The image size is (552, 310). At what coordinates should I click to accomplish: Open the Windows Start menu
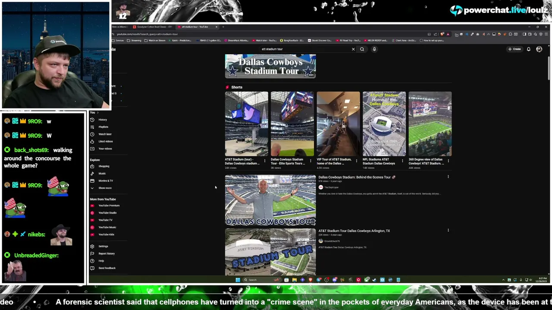click(238, 280)
